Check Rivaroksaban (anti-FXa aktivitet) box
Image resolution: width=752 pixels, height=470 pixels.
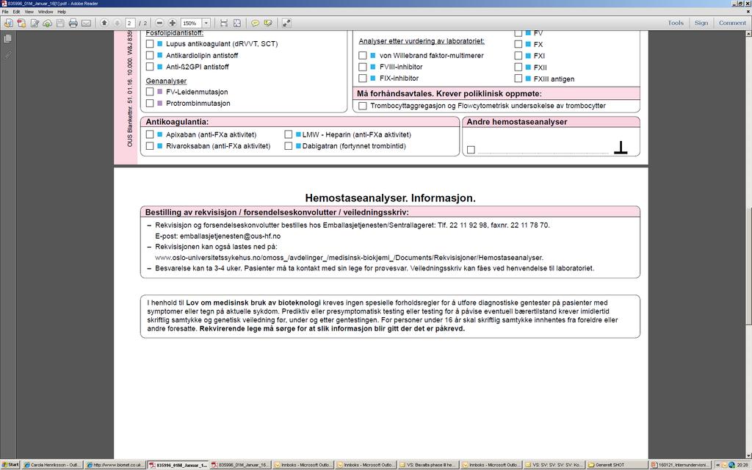click(x=150, y=146)
